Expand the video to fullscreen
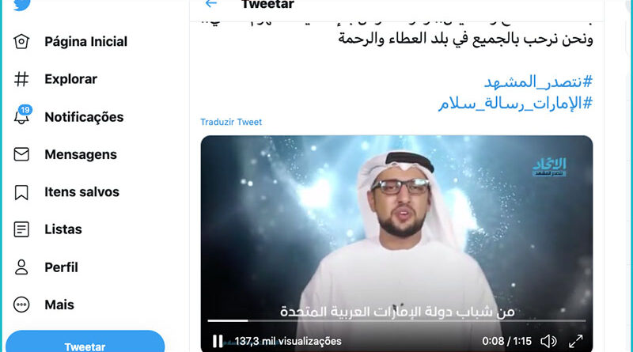 click(576, 341)
